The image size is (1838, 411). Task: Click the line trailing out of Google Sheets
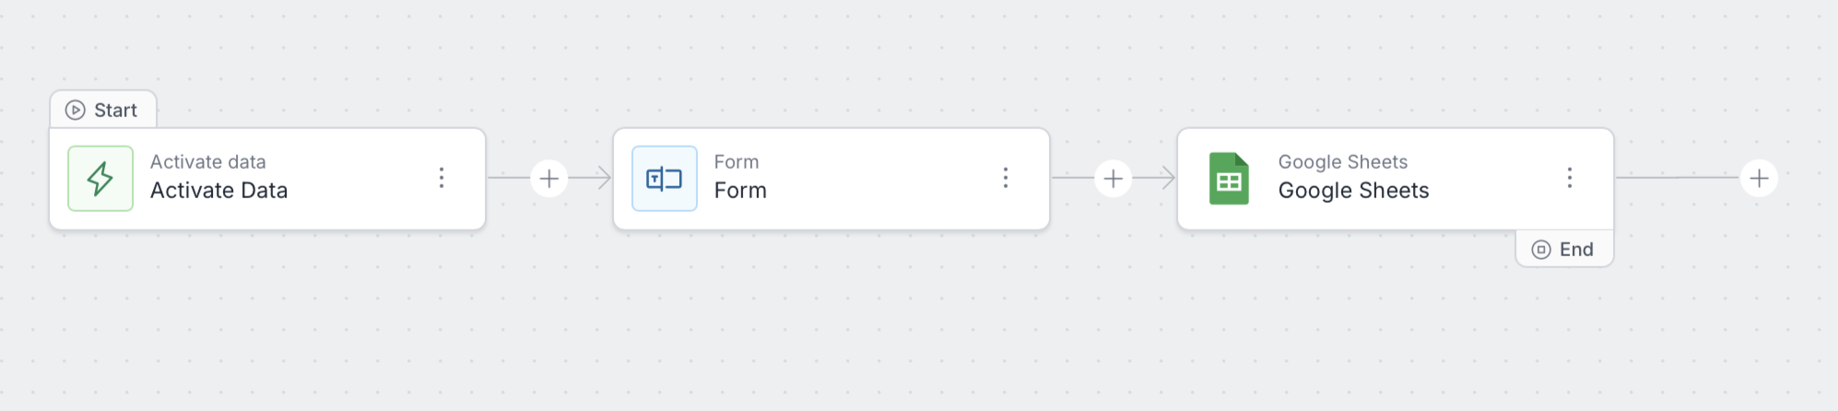(x=1678, y=178)
